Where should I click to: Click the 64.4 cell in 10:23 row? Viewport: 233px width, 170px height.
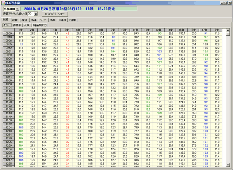tap(136, 66)
